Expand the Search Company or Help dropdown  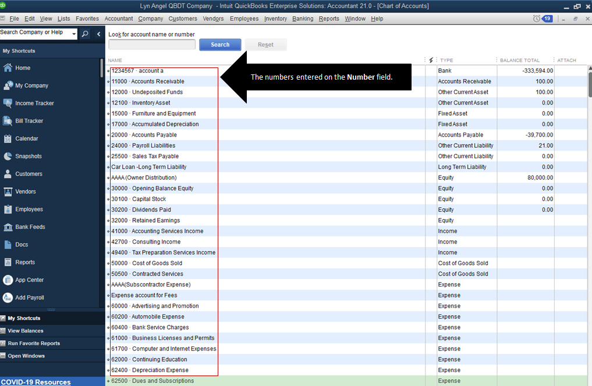point(74,34)
